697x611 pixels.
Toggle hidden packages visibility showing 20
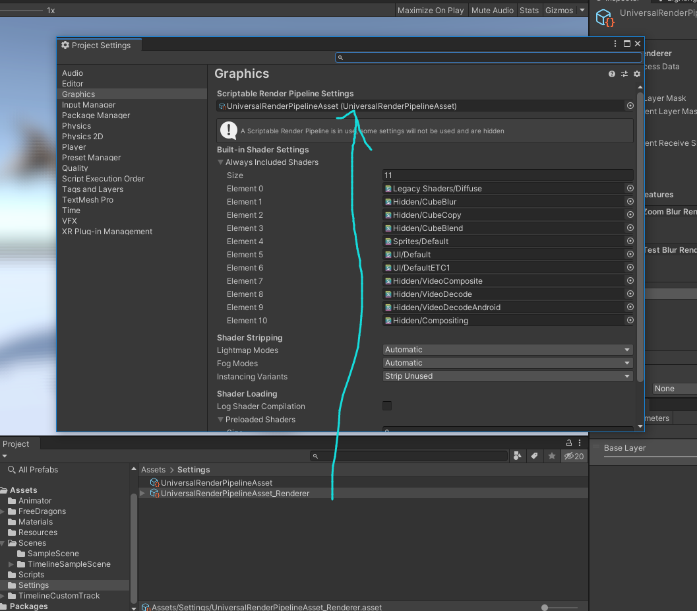[574, 456]
